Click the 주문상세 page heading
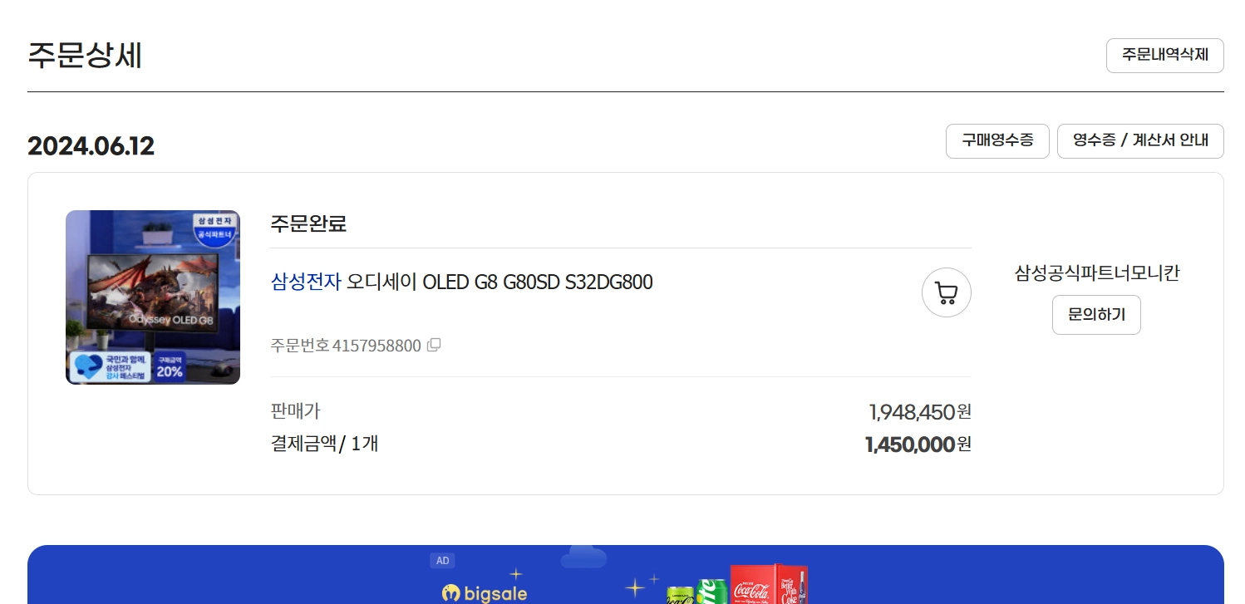The image size is (1245, 604). coord(85,55)
